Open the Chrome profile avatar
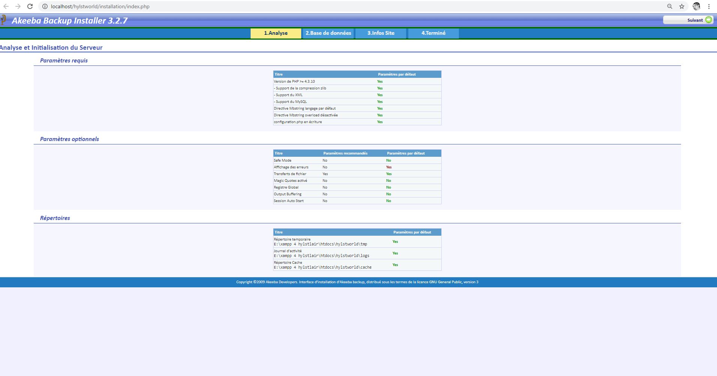The image size is (717, 376). point(696,6)
